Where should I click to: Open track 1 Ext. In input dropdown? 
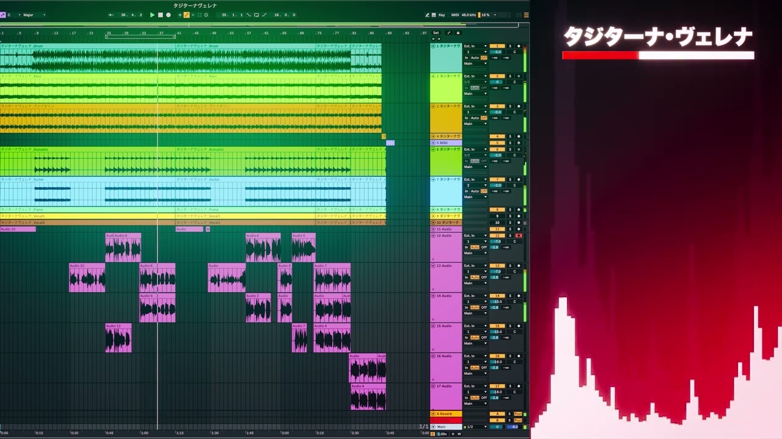[x=475, y=46]
